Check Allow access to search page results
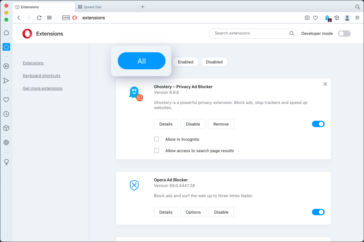Image resolution: width=364 pixels, height=242 pixels. click(156, 151)
